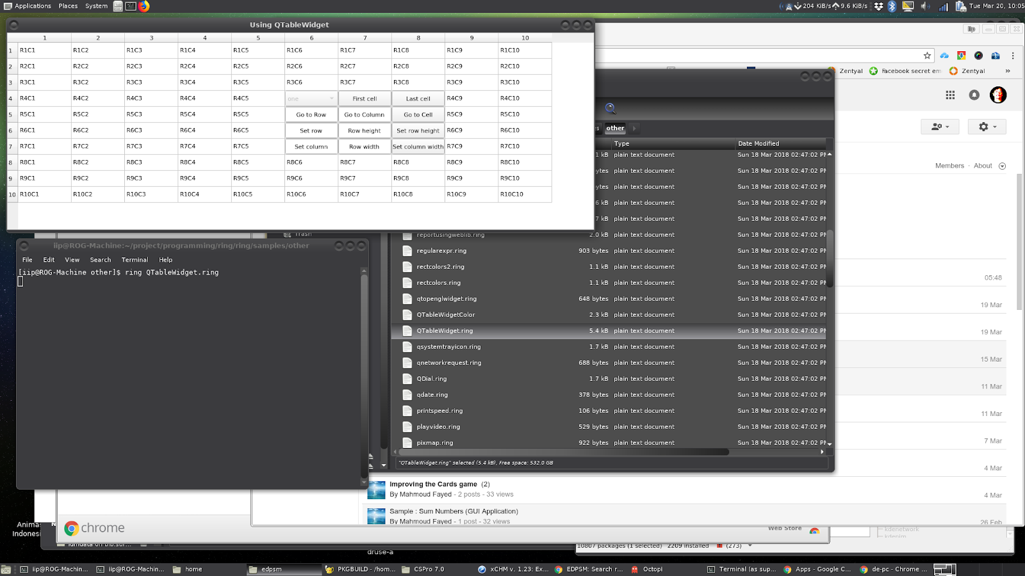The width and height of the screenshot is (1025, 576).
Task: Click the Dropbox icon in system tray
Action: coord(878,6)
